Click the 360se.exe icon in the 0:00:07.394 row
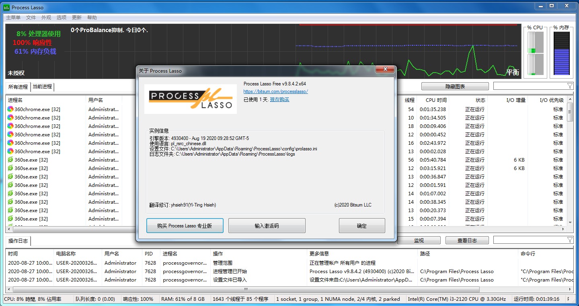Viewport: 579px width, 306px height. [10, 219]
